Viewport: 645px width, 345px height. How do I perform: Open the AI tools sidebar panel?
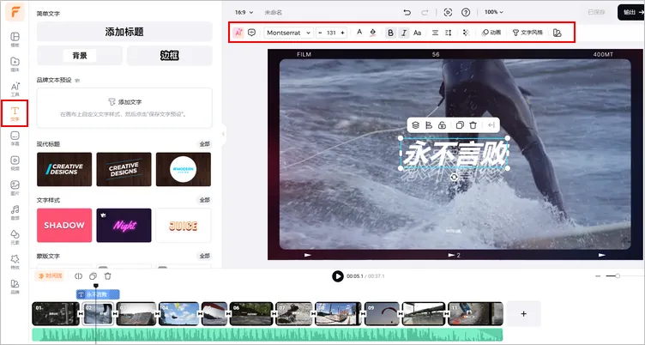15,88
